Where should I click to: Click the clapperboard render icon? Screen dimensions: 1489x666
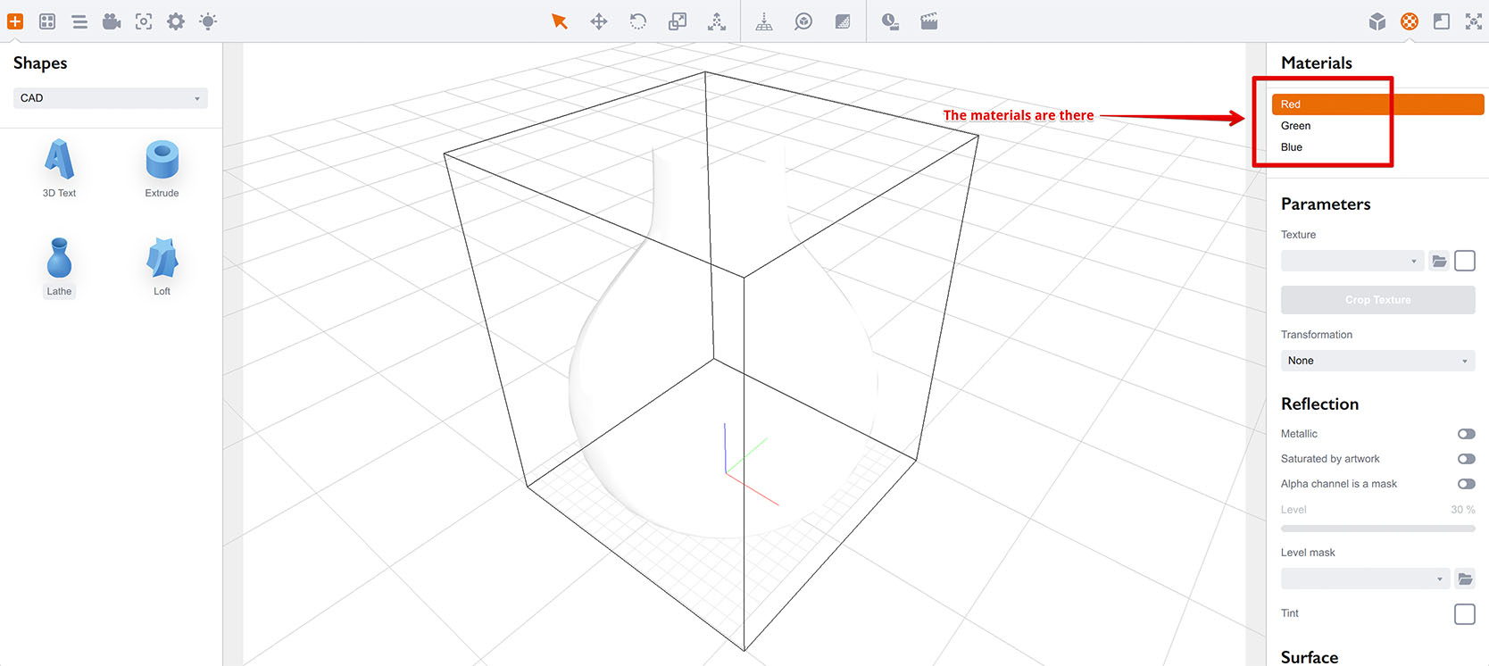click(x=929, y=21)
